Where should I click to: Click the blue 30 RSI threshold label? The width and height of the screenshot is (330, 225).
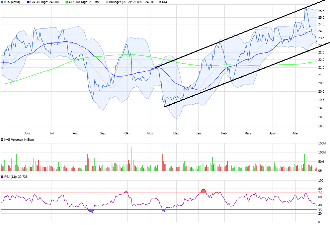coord(320,209)
